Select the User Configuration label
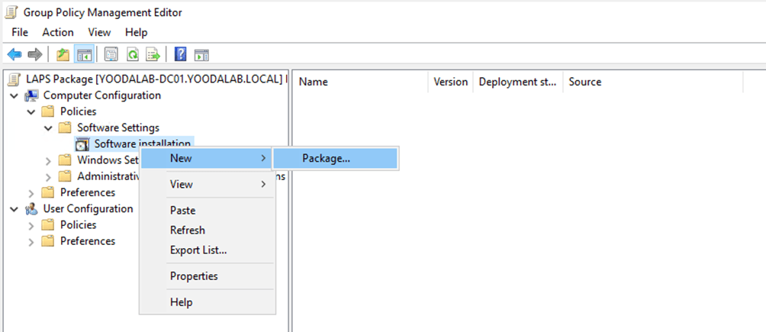 coord(88,209)
